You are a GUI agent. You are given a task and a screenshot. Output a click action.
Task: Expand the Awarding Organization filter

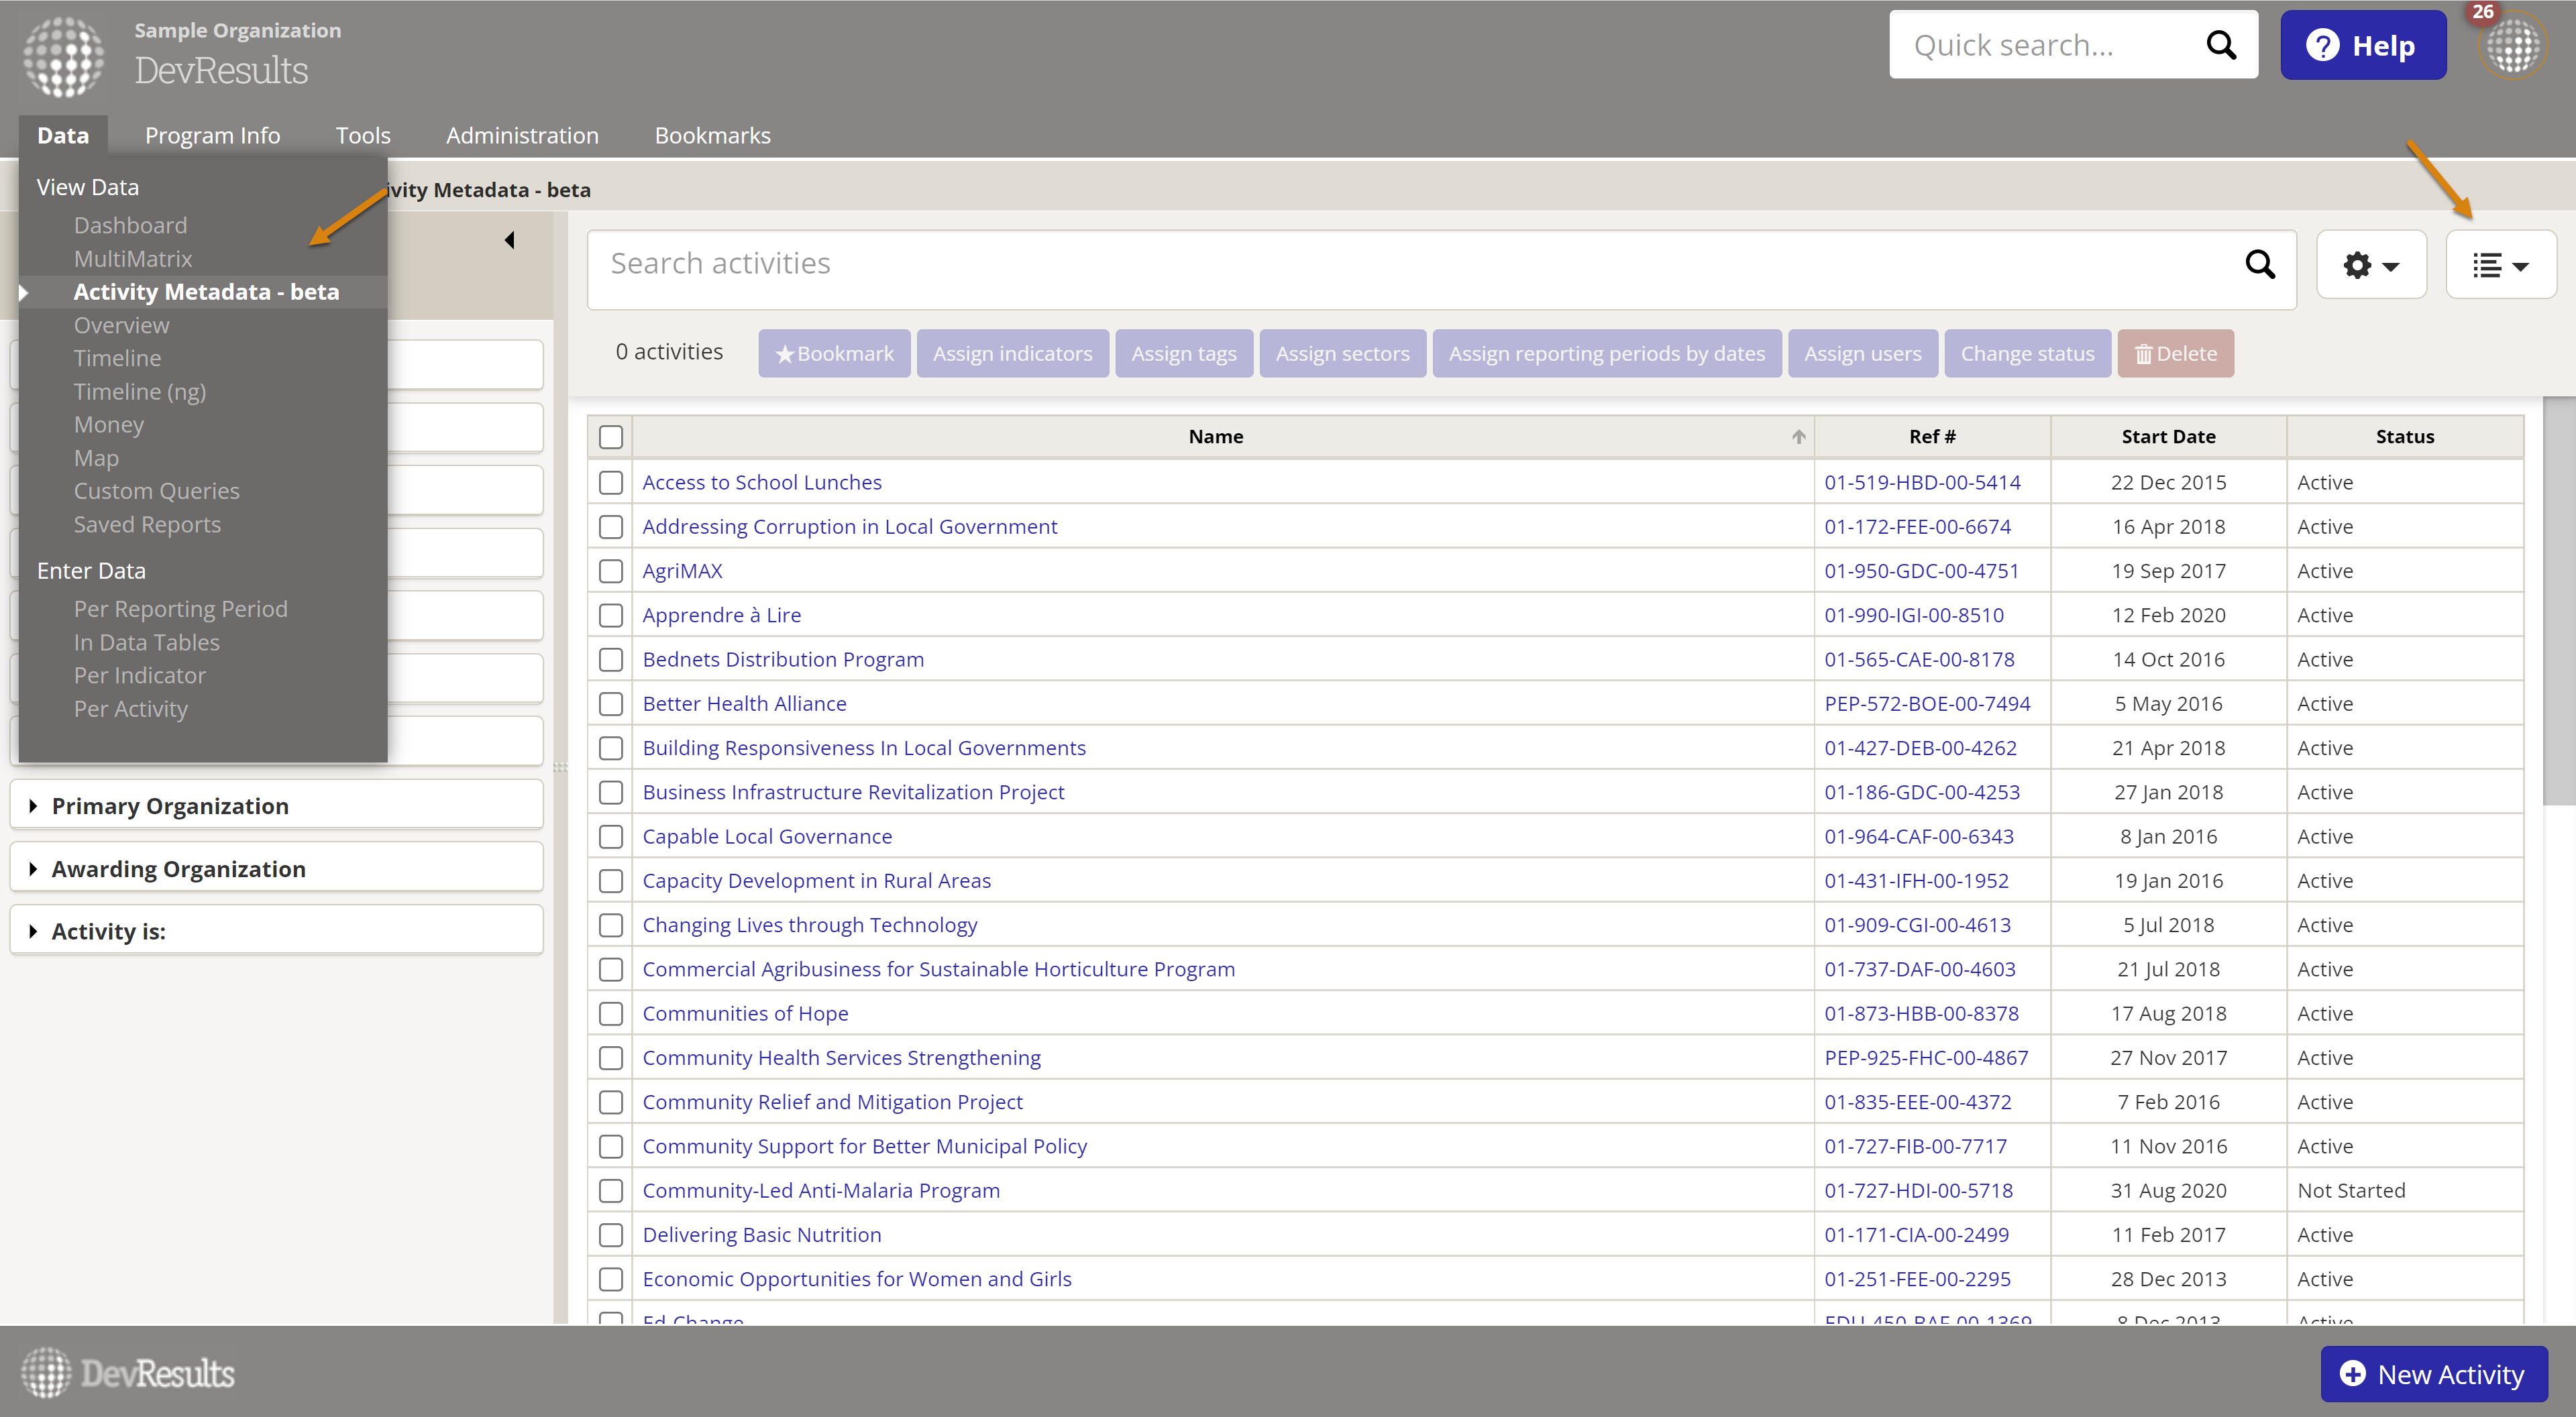[178, 869]
